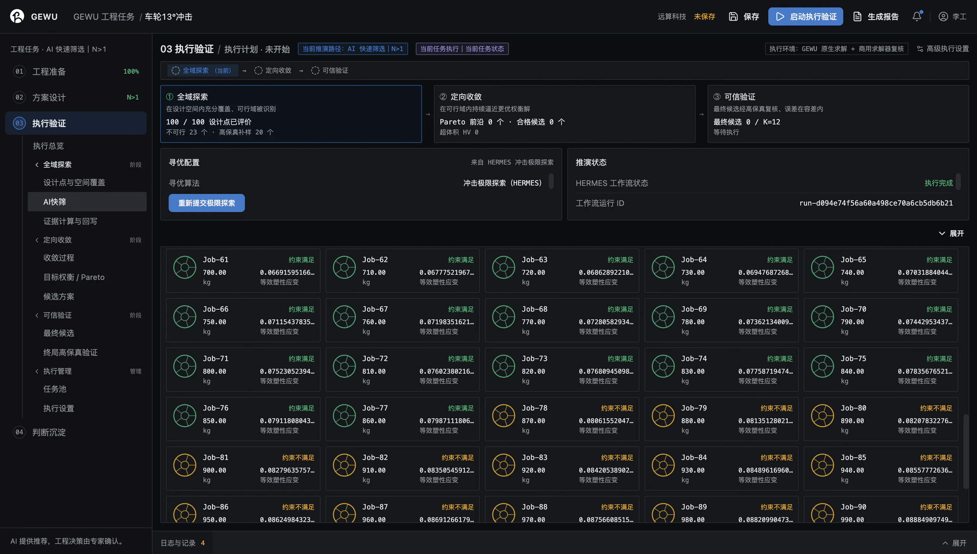Click the 执行环境 tag

tap(836, 49)
